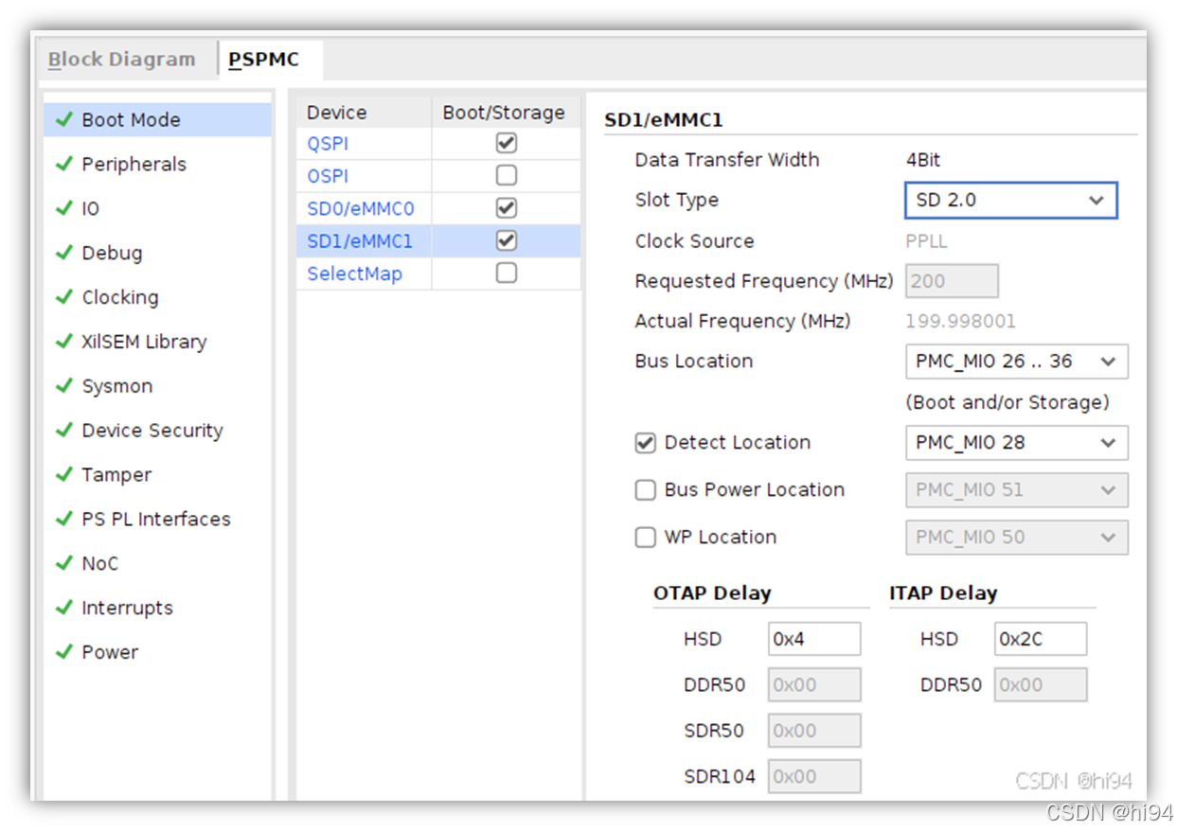
Task: Click the ITAP Delay DDR50 field
Action: 1041,685
